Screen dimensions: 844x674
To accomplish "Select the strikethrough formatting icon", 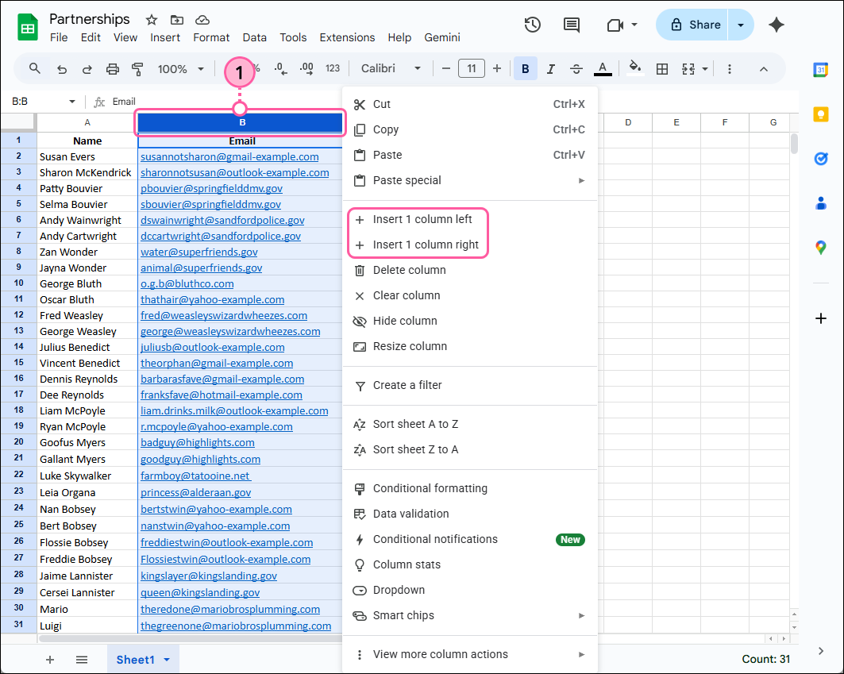I will point(576,68).
